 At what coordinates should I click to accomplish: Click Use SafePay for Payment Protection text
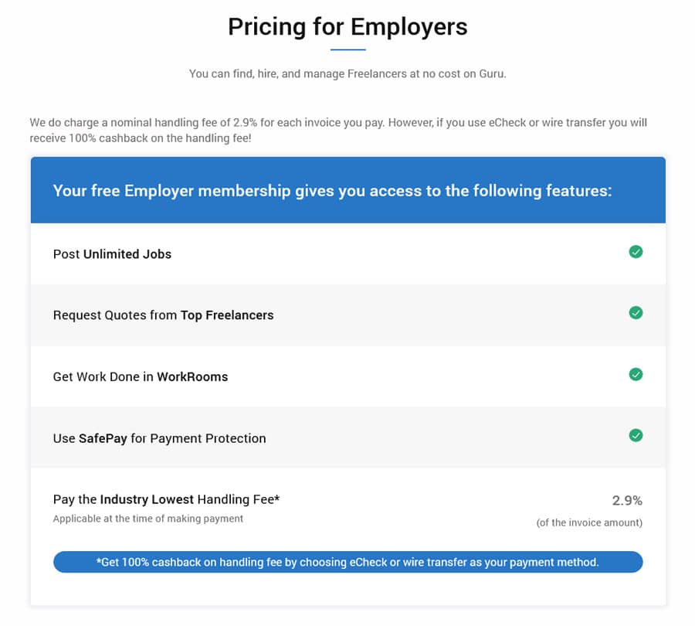[160, 438]
